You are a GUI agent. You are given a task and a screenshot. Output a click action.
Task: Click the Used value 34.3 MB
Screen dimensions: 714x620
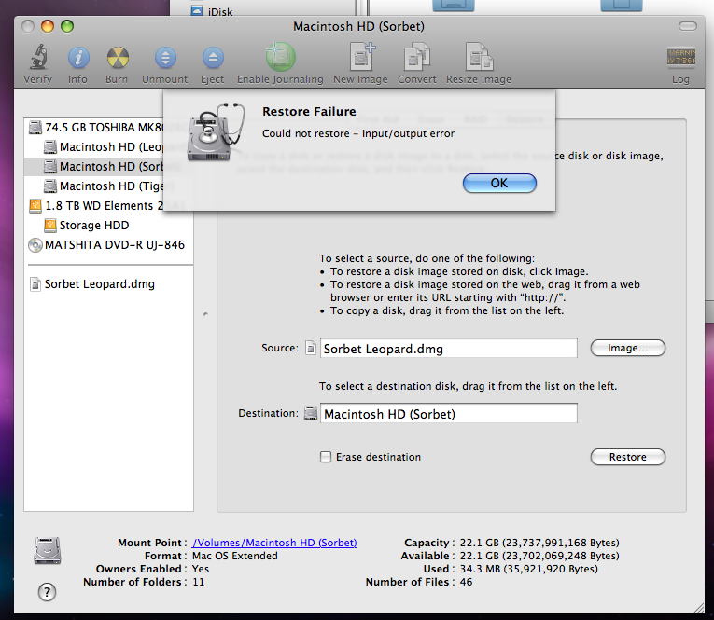click(x=528, y=569)
